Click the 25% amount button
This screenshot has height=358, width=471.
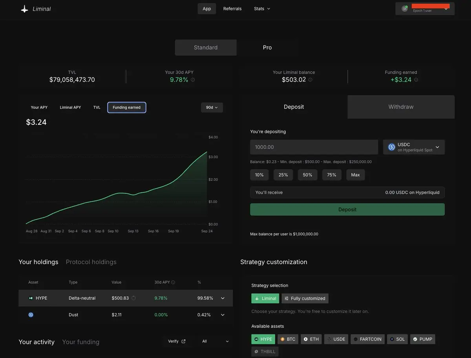point(283,175)
